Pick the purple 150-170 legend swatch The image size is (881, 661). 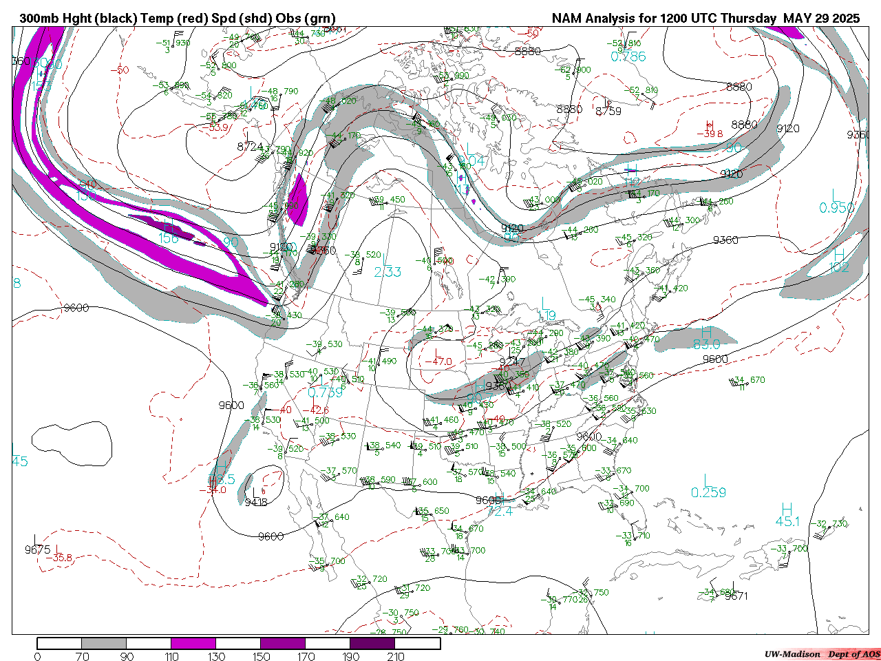(x=283, y=643)
